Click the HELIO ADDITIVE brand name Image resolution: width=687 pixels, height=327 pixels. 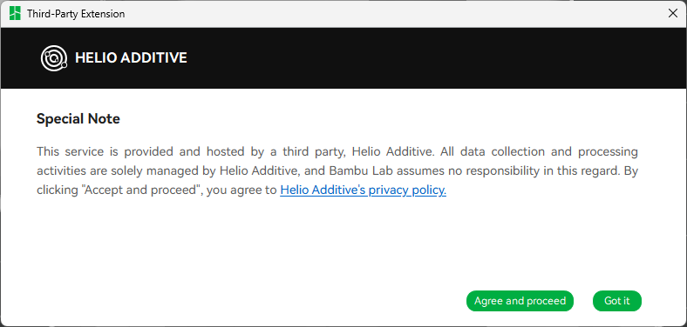click(x=131, y=58)
